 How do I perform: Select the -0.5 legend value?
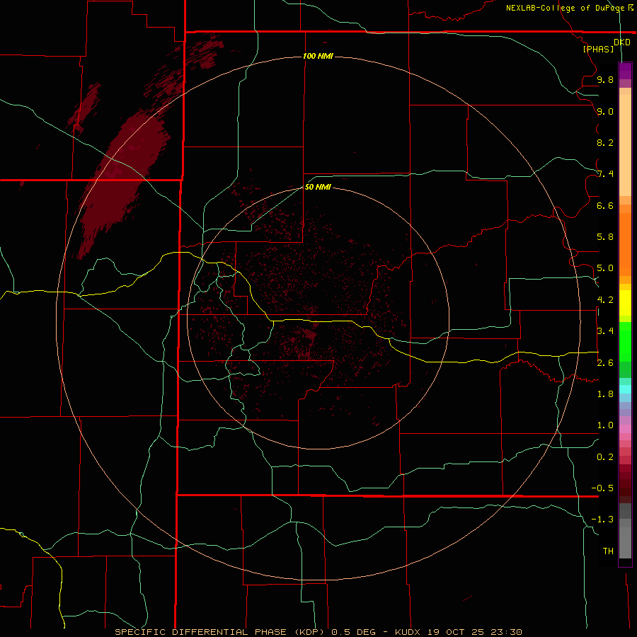(602, 488)
